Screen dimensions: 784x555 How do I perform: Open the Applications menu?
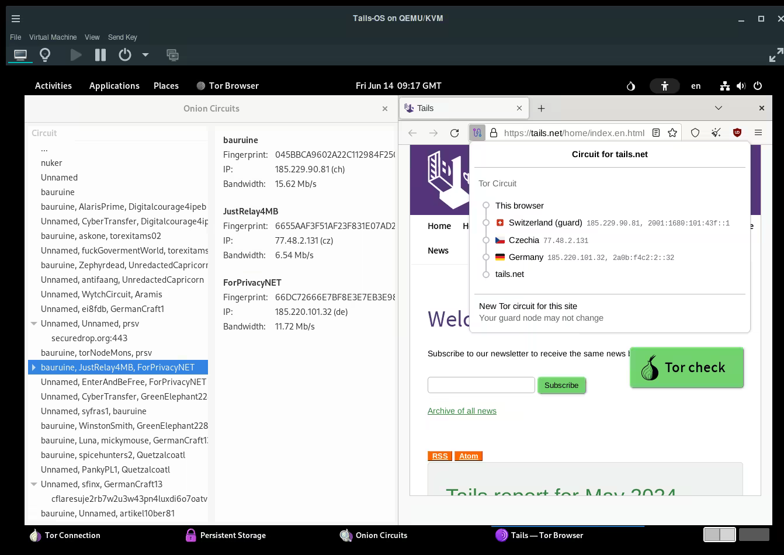click(114, 86)
